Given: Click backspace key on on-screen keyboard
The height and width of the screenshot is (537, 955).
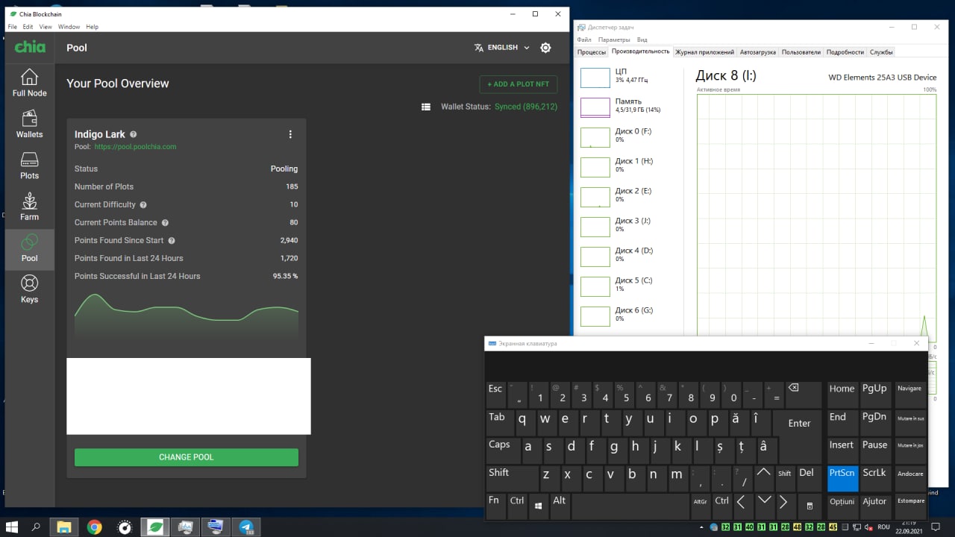Looking at the screenshot, I should coord(803,394).
